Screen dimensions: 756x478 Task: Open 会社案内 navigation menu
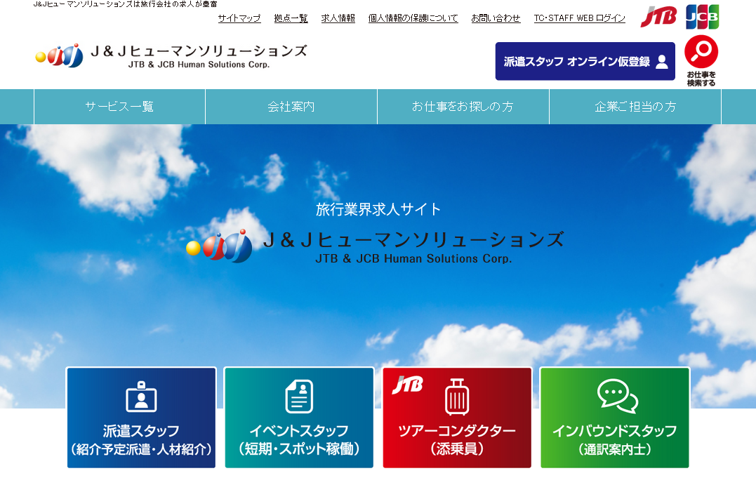click(x=291, y=107)
